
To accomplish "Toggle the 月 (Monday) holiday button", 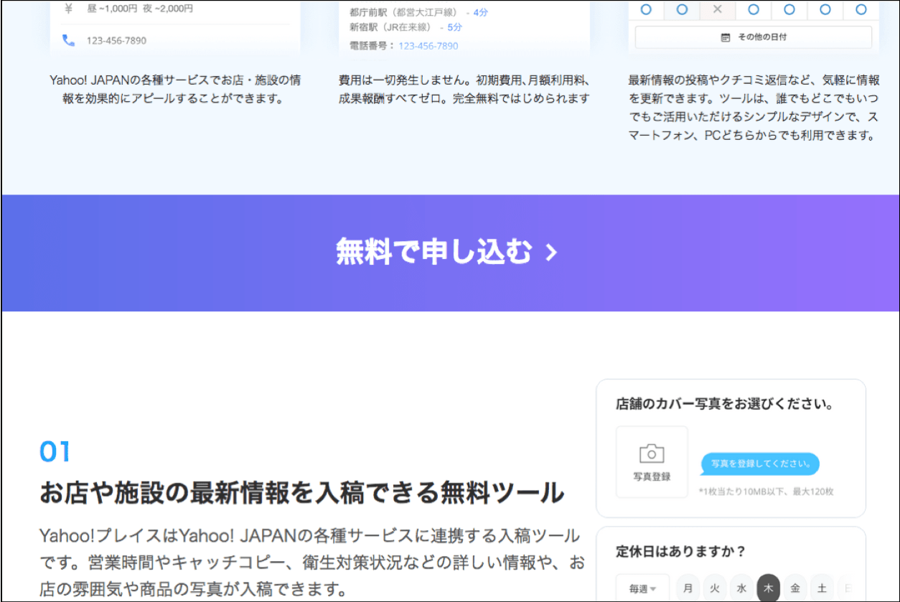I will point(688,588).
